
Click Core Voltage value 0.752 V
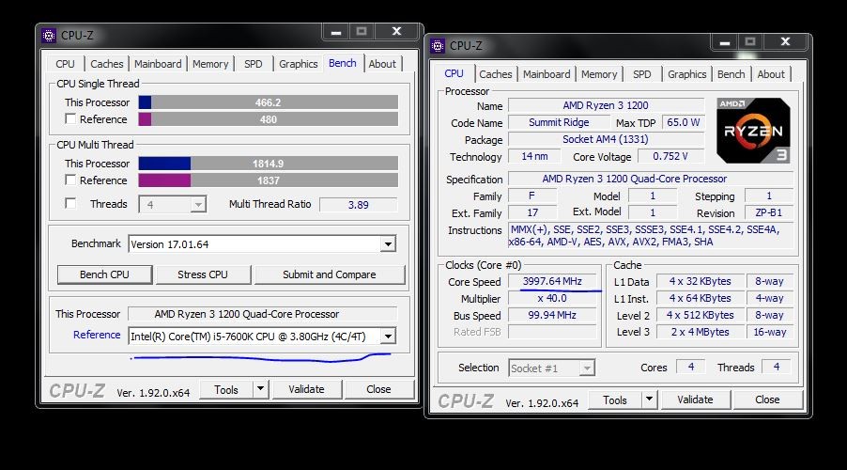pos(670,156)
